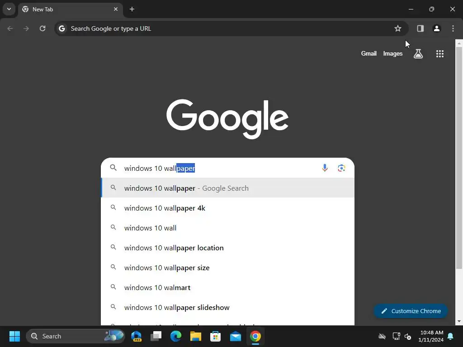Click the page vertical scrollbar thumb
The height and width of the screenshot is (347, 463).
tap(459, 158)
